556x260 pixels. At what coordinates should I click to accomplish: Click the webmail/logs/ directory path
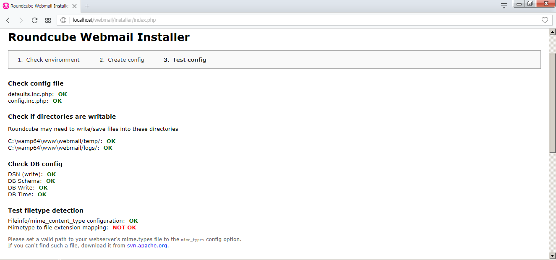[x=54, y=148]
